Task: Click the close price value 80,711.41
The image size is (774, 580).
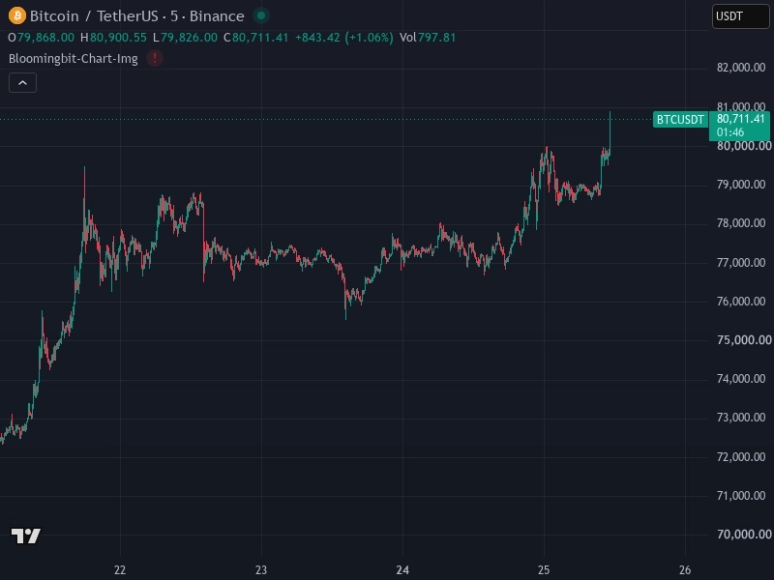Action: click(x=260, y=38)
